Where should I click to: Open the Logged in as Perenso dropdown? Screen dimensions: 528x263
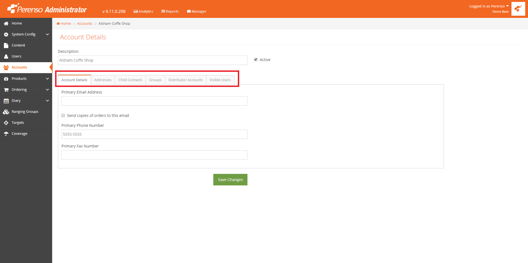tap(489, 6)
